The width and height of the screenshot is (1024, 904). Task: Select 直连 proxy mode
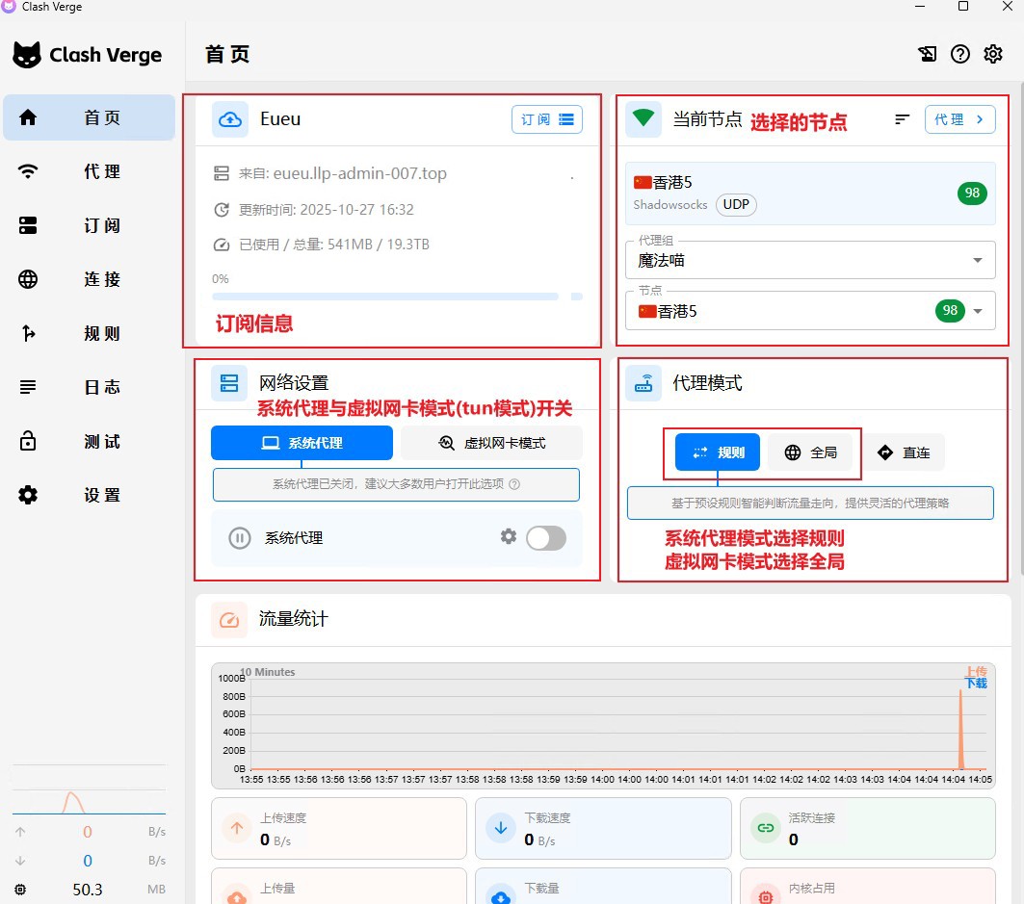tap(904, 452)
